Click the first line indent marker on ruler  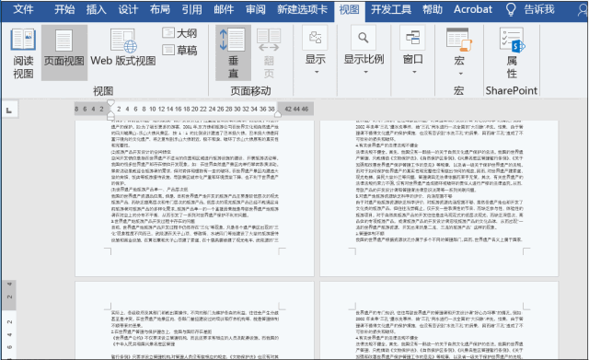click(x=110, y=103)
